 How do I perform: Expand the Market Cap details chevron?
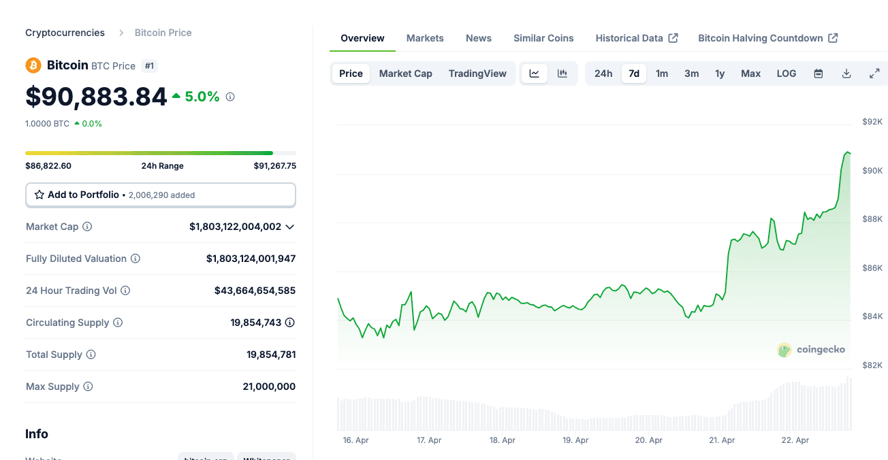[290, 227]
